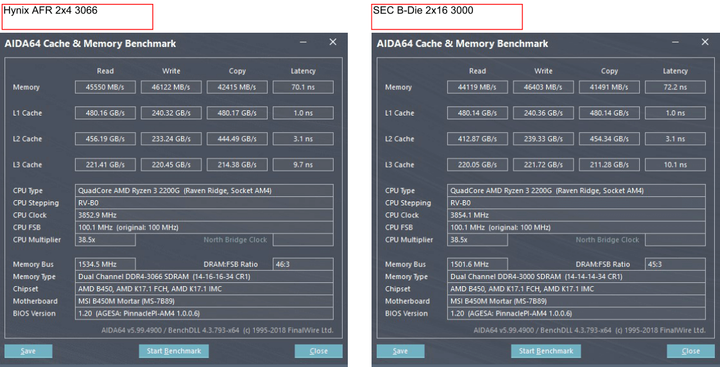Image resolution: width=720 pixels, height=367 pixels.
Task: Click Memory Bus field showing 1501.6 MHz
Action: (477, 264)
